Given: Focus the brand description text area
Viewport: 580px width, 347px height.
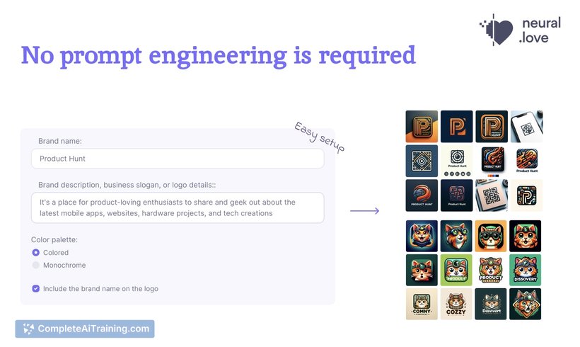Looking at the screenshot, I should (178, 207).
